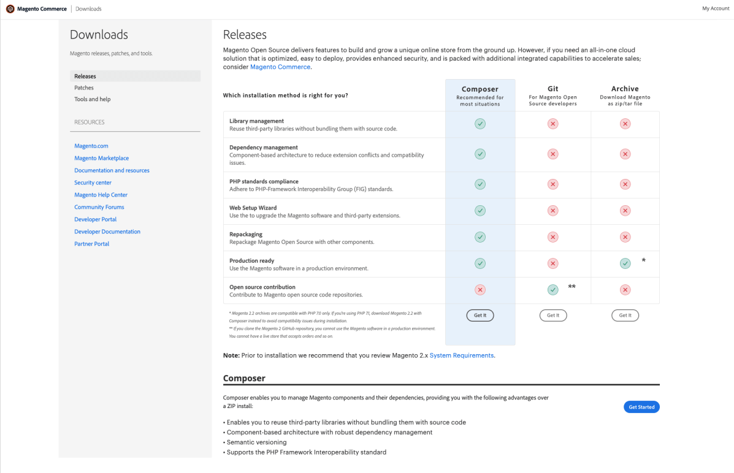
Task: Open Developer Documentation link
Action: click(x=107, y=232)
